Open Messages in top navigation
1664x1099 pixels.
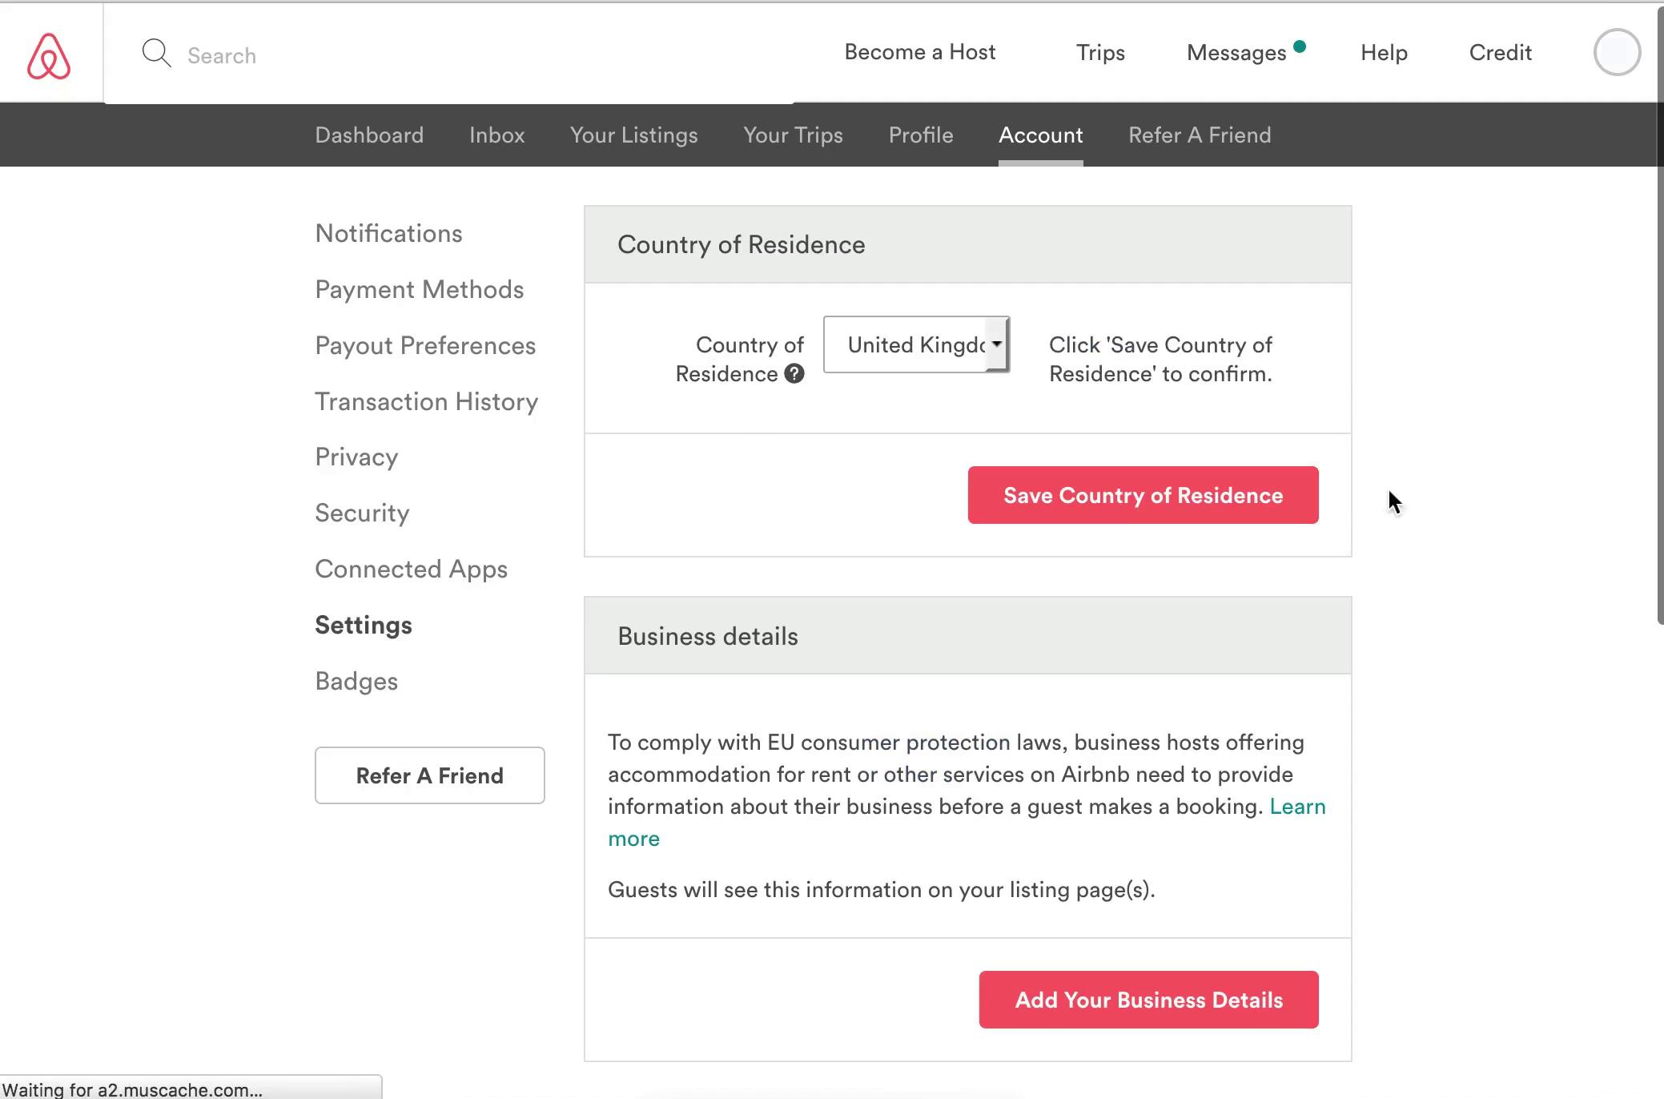coord(1236,53)
